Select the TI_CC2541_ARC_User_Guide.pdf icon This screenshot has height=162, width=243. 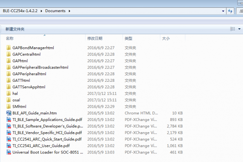click(x=9, y=146)
